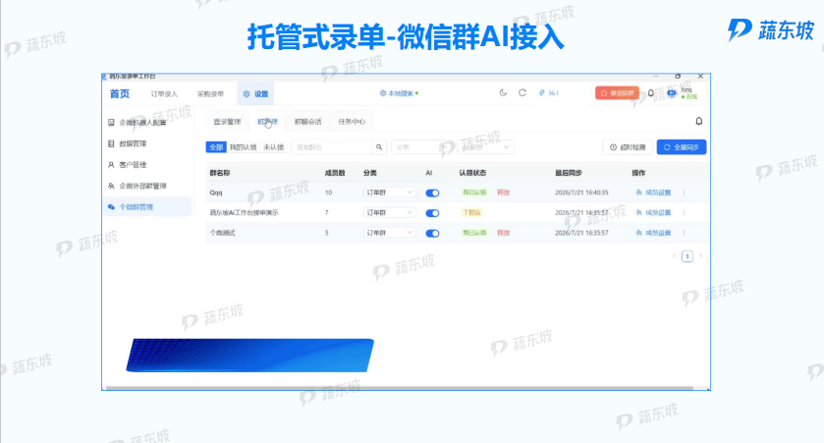Click the 个微测试 group name
Viewport: 824px width, 443px height.
point(222,232)
